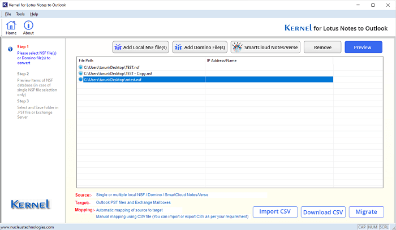Click the Kernel logo in the sidebar
The height and width of the screenshot is (230, 396).
tap(31, 204)
